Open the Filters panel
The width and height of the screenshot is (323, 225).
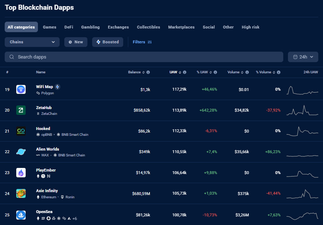(x=142, y=42)
